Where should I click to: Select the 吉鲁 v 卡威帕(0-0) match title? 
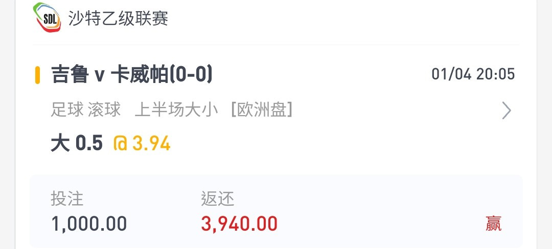click(x=132, y=75)
